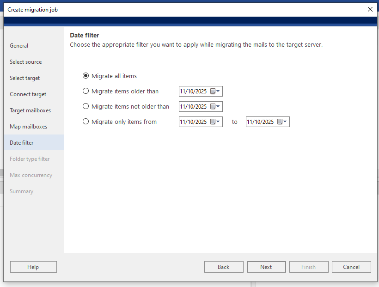Image resolution: width=379 pixels, height=287 pixels.
Task: Click the older than date field
Action: 193,92
